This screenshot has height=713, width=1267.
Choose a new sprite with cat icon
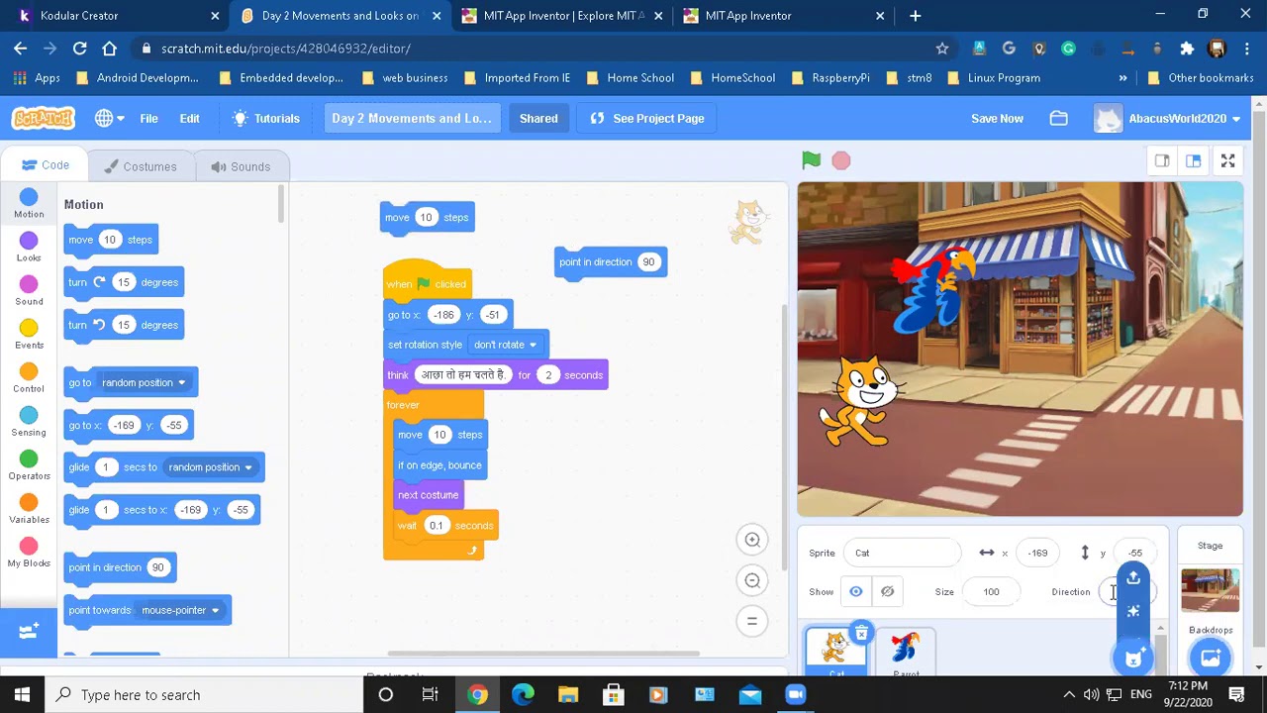pos(1133,656)
